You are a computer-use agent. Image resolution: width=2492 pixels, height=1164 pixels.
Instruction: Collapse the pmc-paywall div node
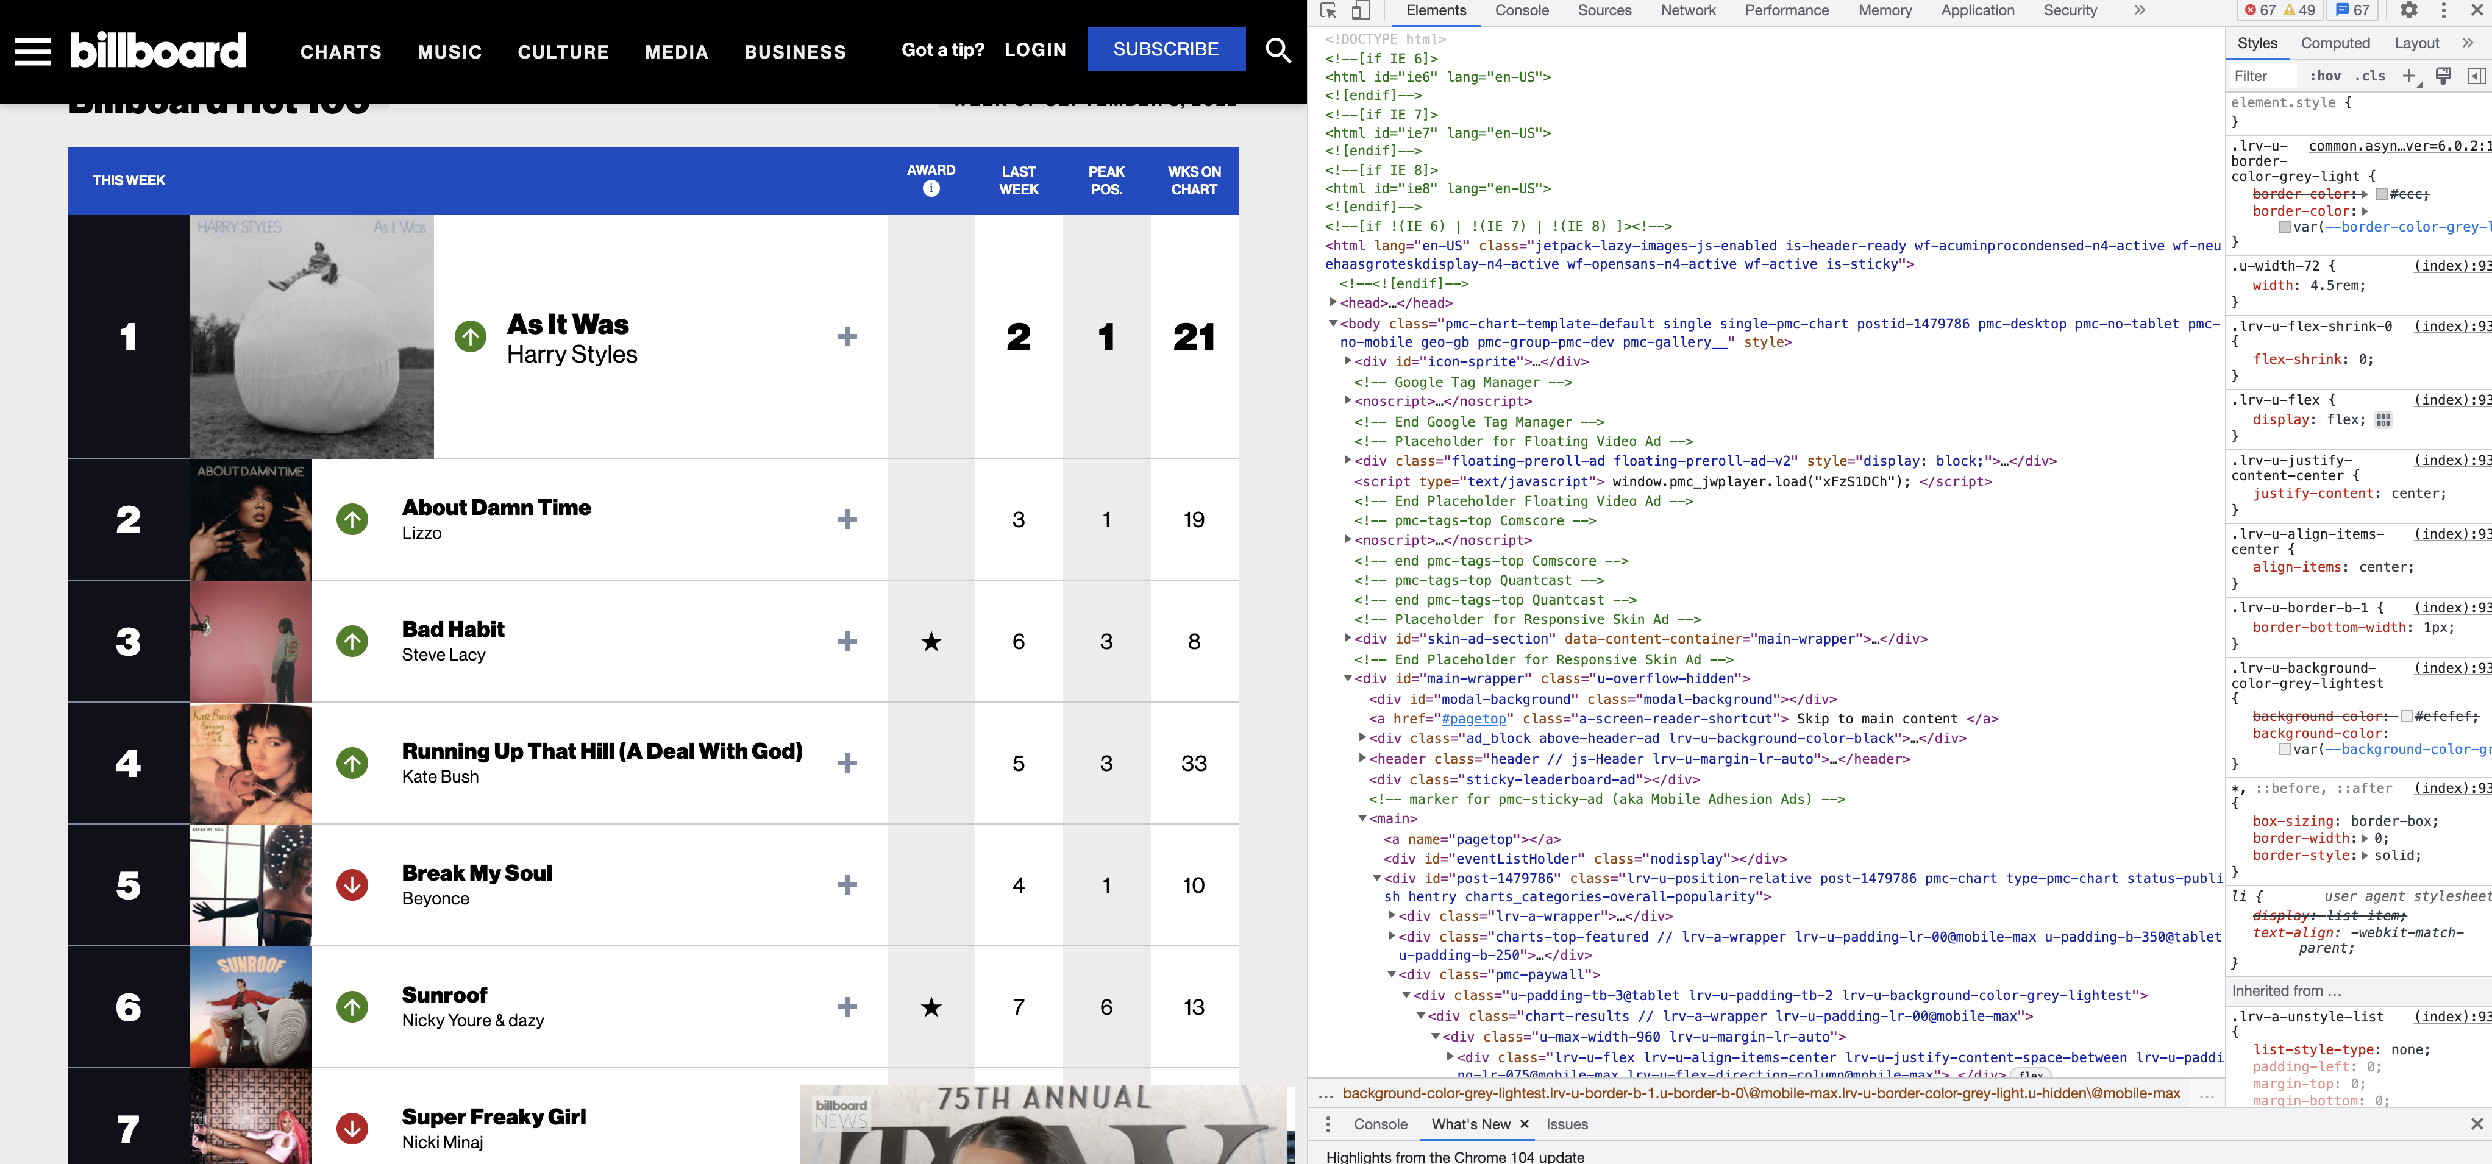pyautogui.click(x=1391, y=974)
